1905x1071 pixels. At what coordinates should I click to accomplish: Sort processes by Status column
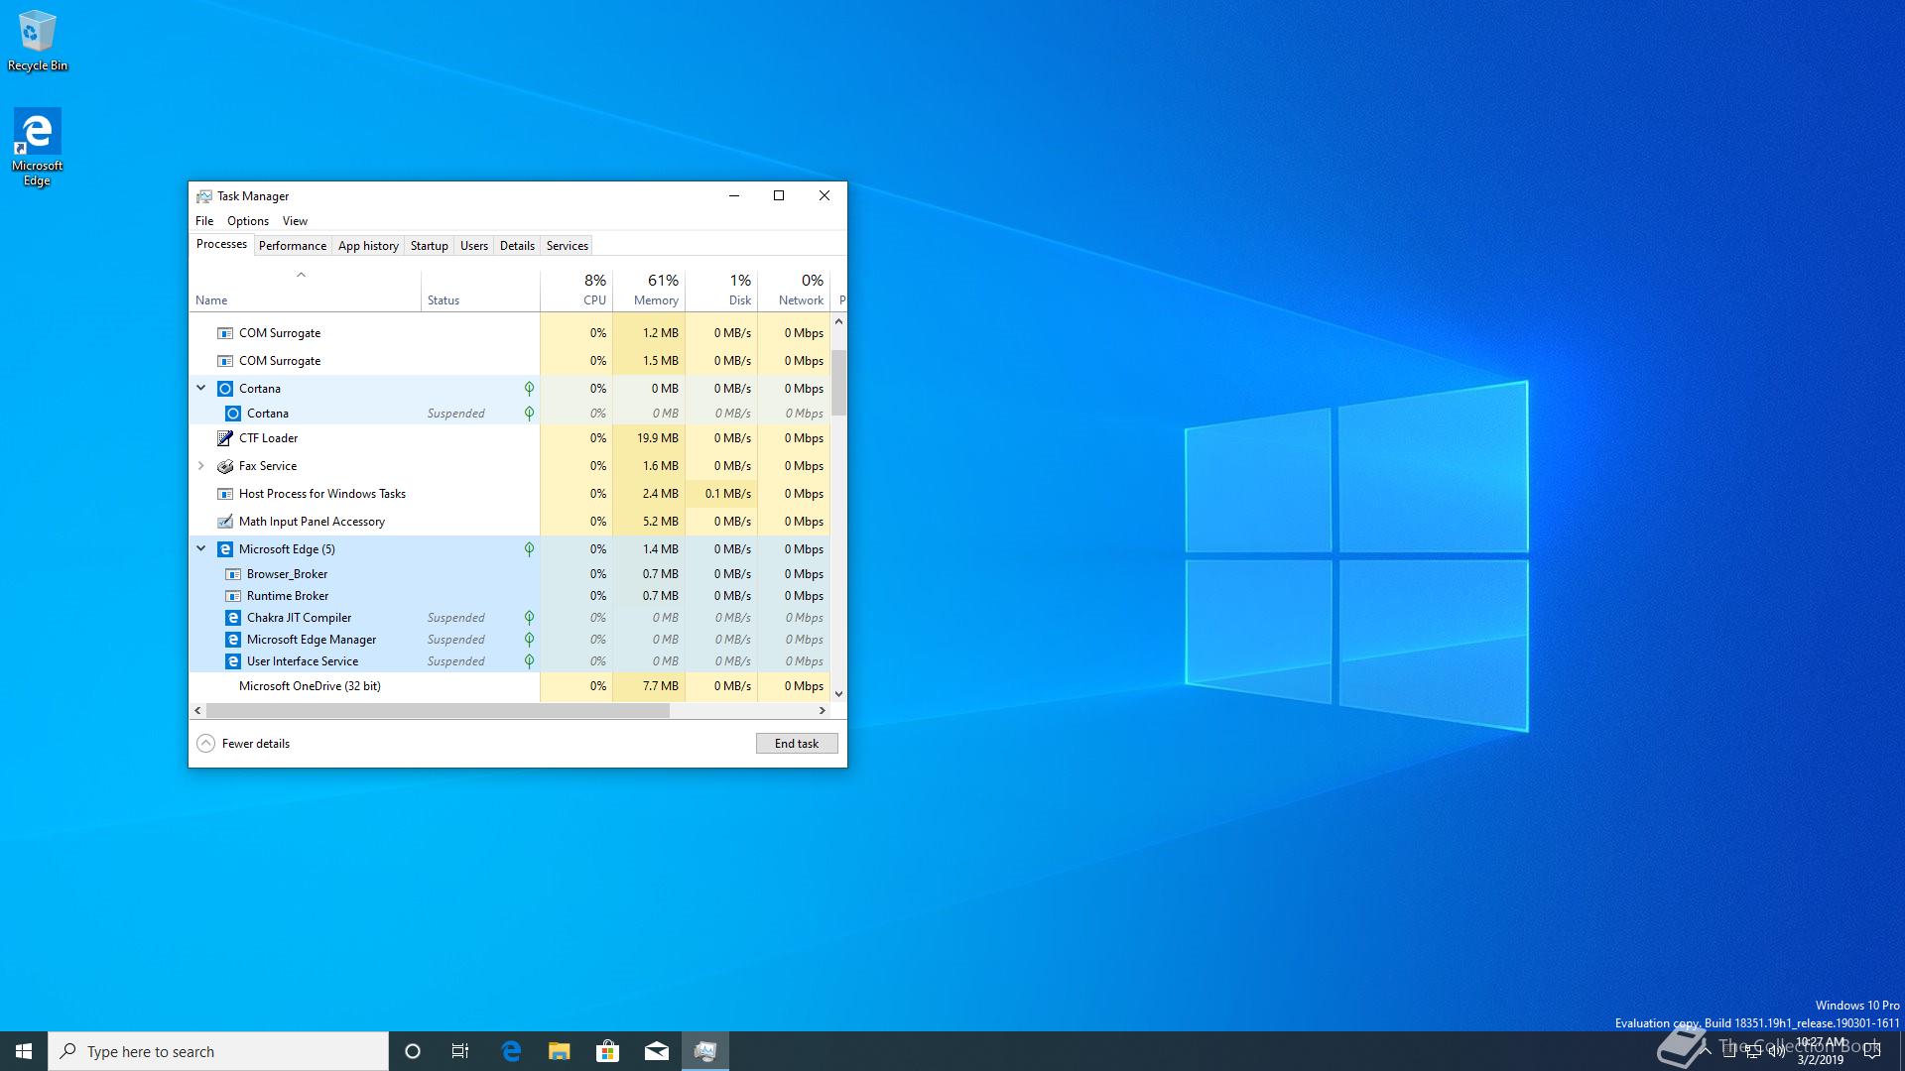tap(480, 290)
